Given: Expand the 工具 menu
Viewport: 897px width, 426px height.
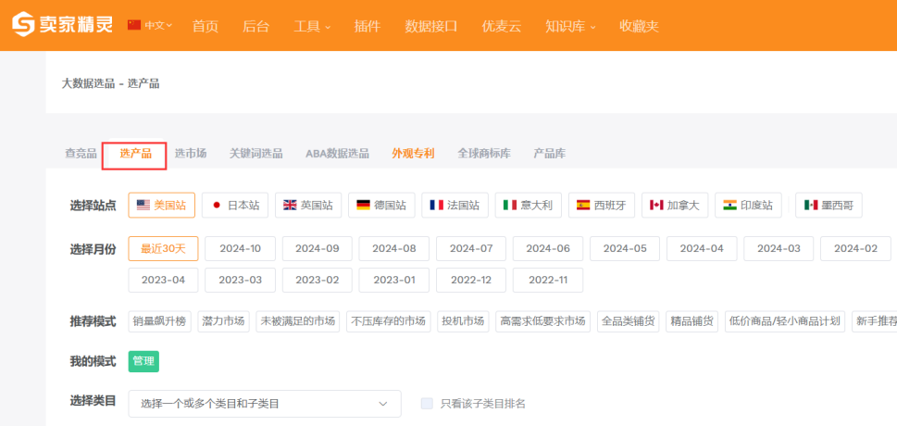Looking at the screenshot, I should click(x=312, y=26).
